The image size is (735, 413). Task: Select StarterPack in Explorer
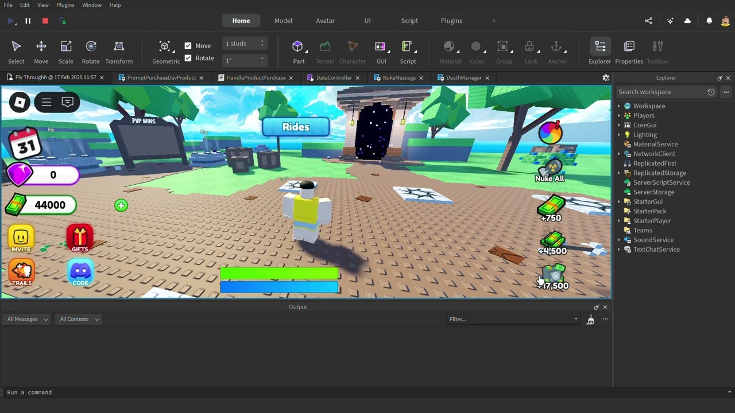tap(649, 211)
